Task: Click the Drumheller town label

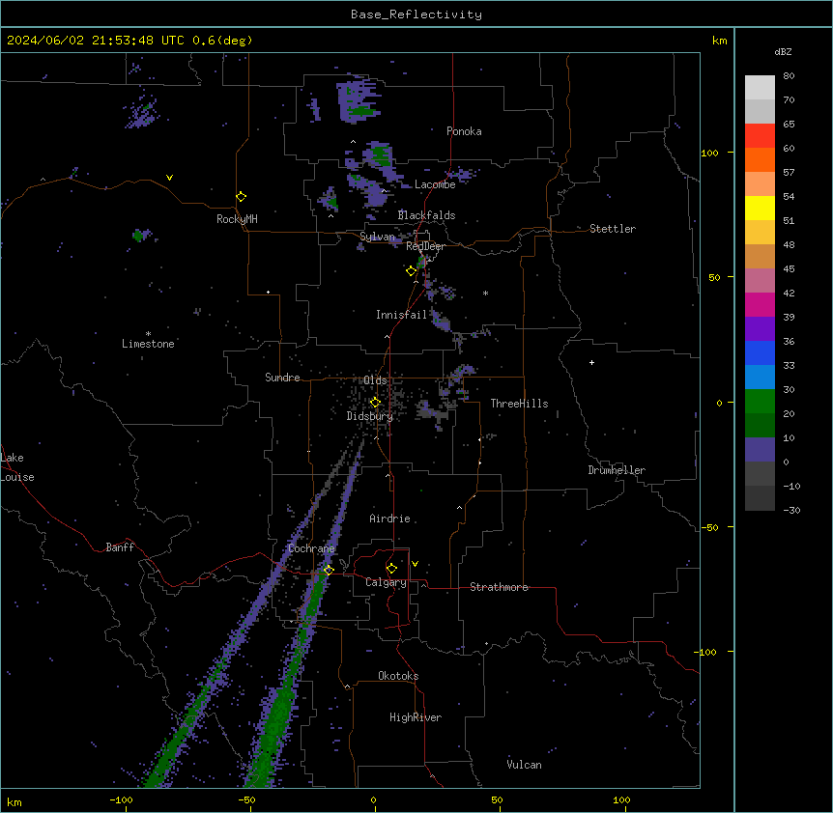Action: pos(617,470)
